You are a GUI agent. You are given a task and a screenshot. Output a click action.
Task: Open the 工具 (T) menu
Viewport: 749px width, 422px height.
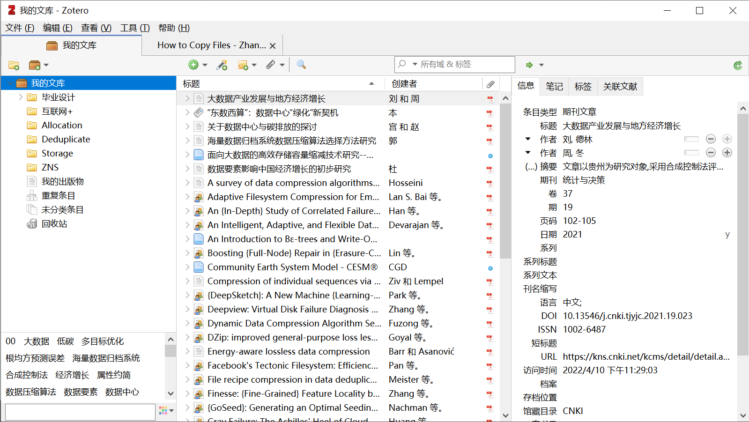tap(135, 28)
